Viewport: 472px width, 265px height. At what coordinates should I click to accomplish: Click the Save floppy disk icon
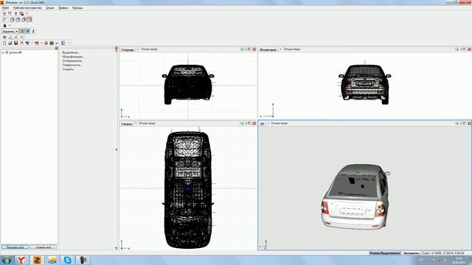[x=16, y=43]
